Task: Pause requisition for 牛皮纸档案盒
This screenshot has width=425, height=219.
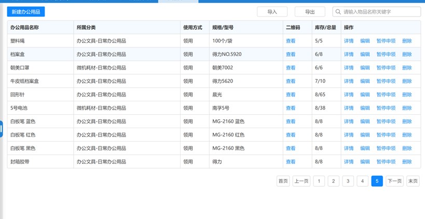Action: click(386, 81)
